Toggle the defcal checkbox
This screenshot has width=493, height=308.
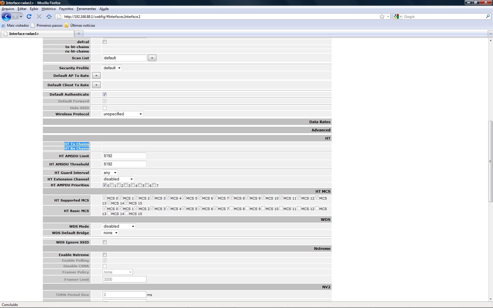coord(104,42)
